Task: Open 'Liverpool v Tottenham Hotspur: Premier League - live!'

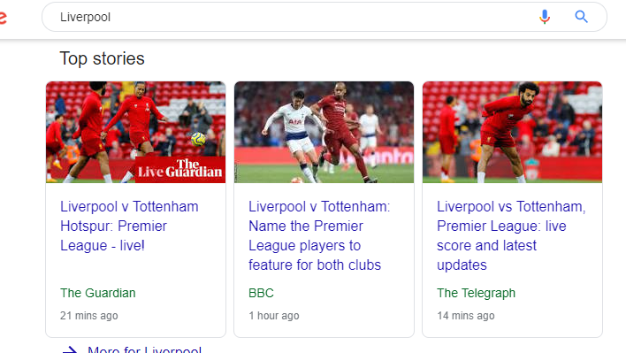Action: click(x=129, y=226)
